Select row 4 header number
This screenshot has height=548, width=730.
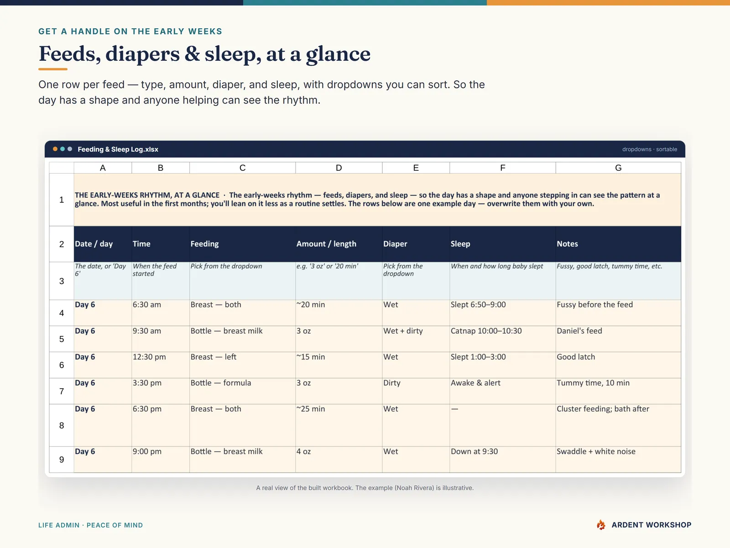(x=62, y=313)
